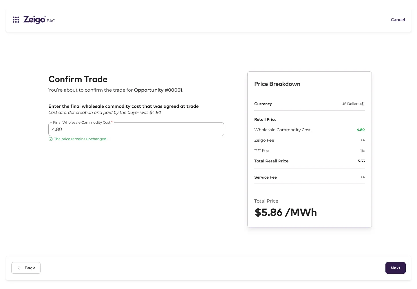Click the Zeigo Fee 10% value
Screen dimensions: 417x289
click(361, 140)
